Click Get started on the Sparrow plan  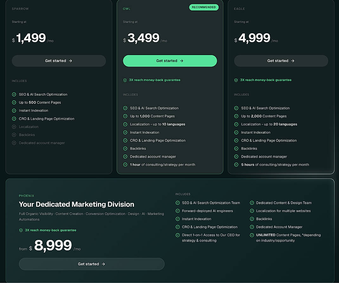pos(59,61)
